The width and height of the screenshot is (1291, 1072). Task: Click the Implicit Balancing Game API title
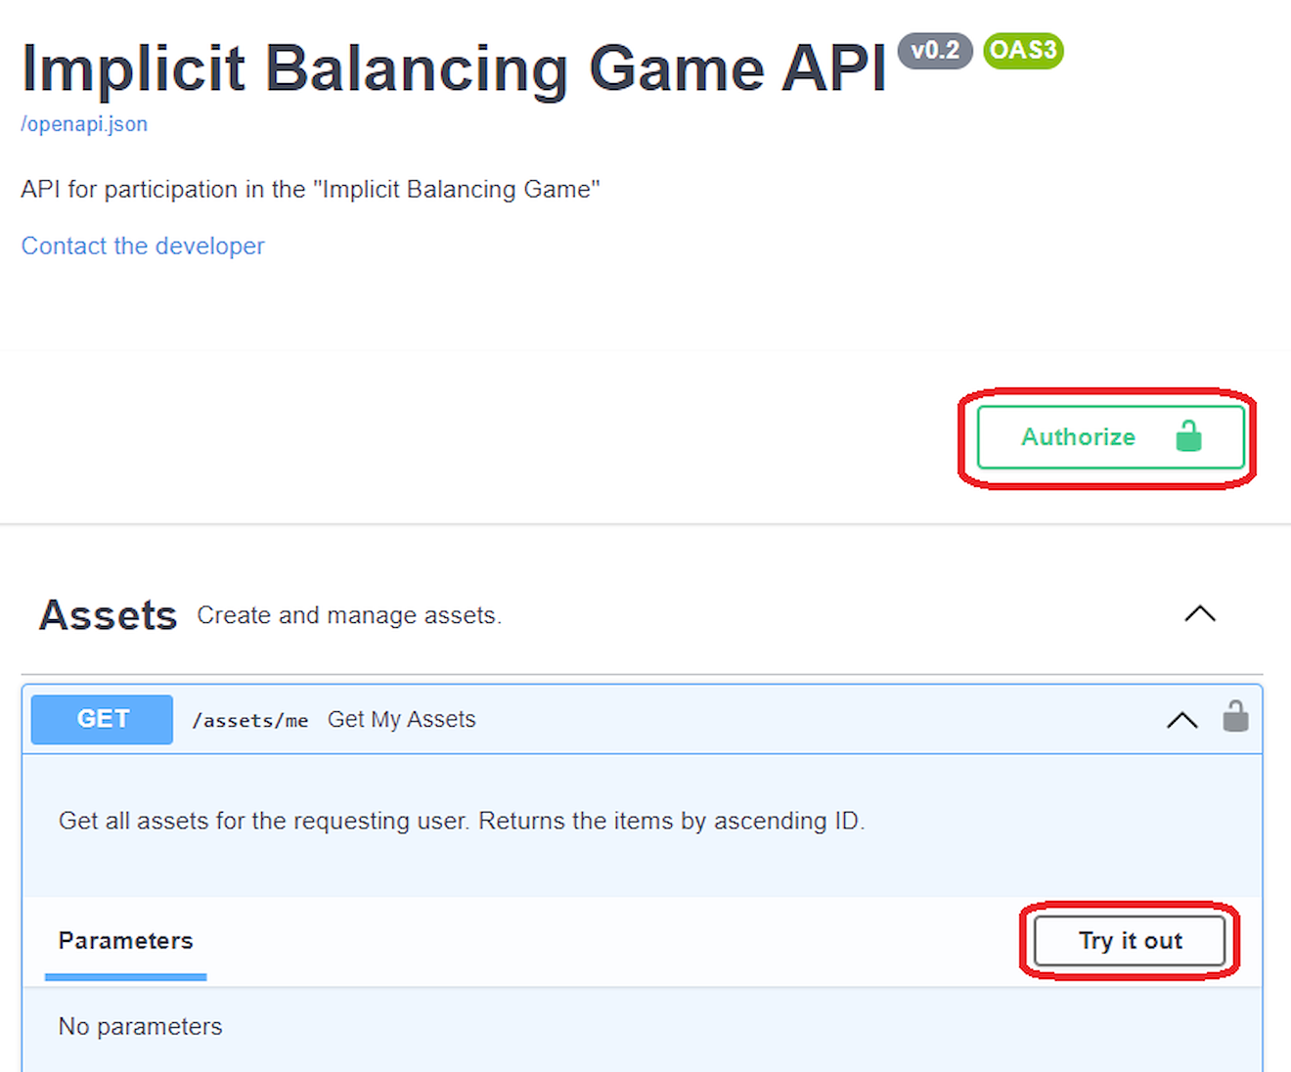coord(454,69)
